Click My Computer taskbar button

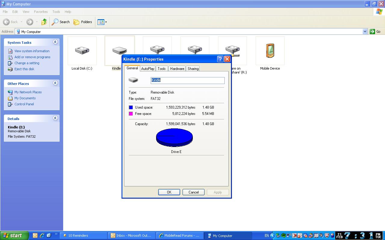point(228,235)
